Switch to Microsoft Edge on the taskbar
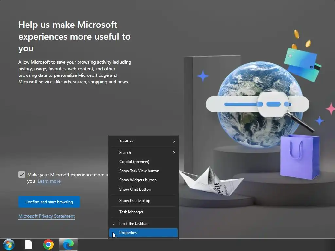 point(68,244)
